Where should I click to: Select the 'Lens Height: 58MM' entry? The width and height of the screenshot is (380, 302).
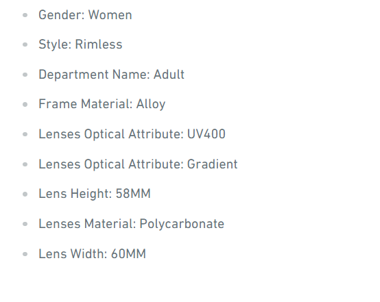click(95, 194)
